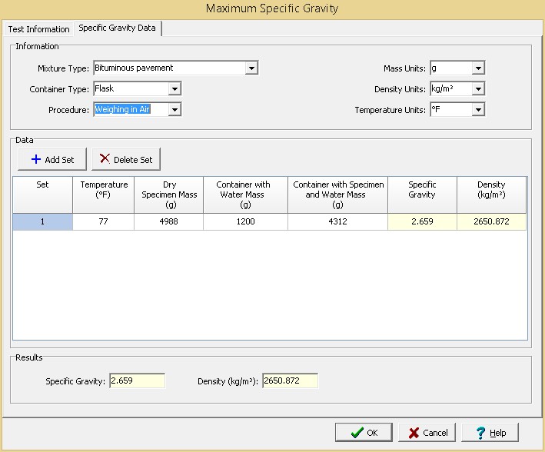Open the Mass Units dropdown

(478, 68)
